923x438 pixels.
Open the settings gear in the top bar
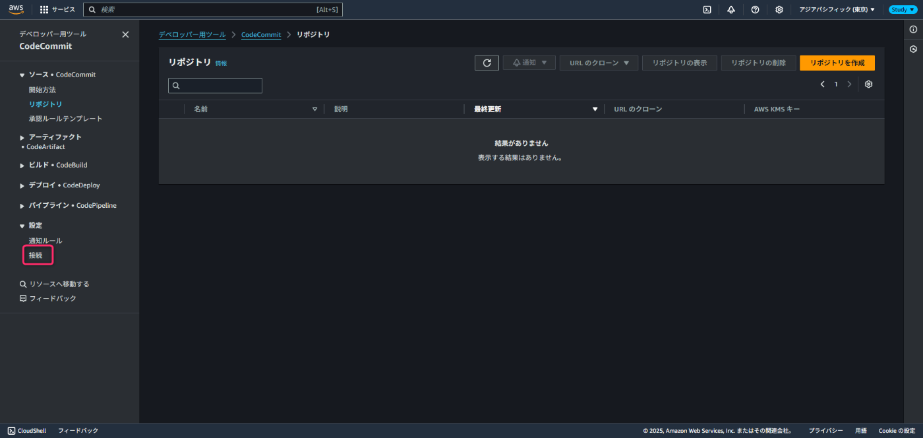779,10
